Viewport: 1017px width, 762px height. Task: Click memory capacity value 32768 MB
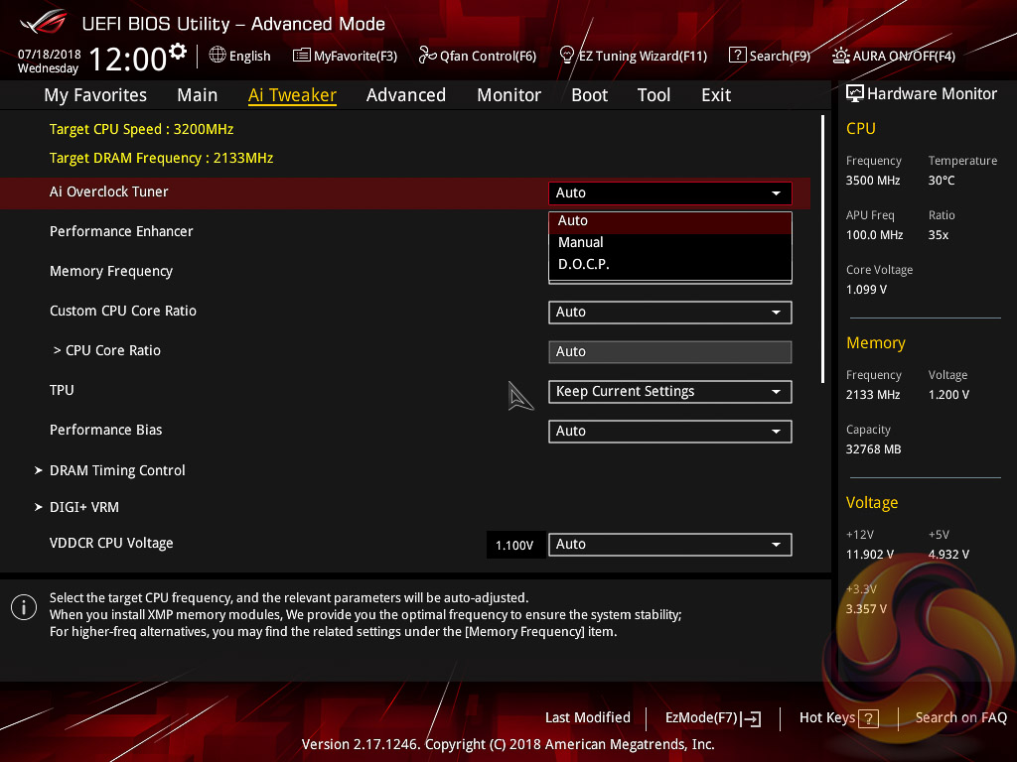(x=873, y=449)
